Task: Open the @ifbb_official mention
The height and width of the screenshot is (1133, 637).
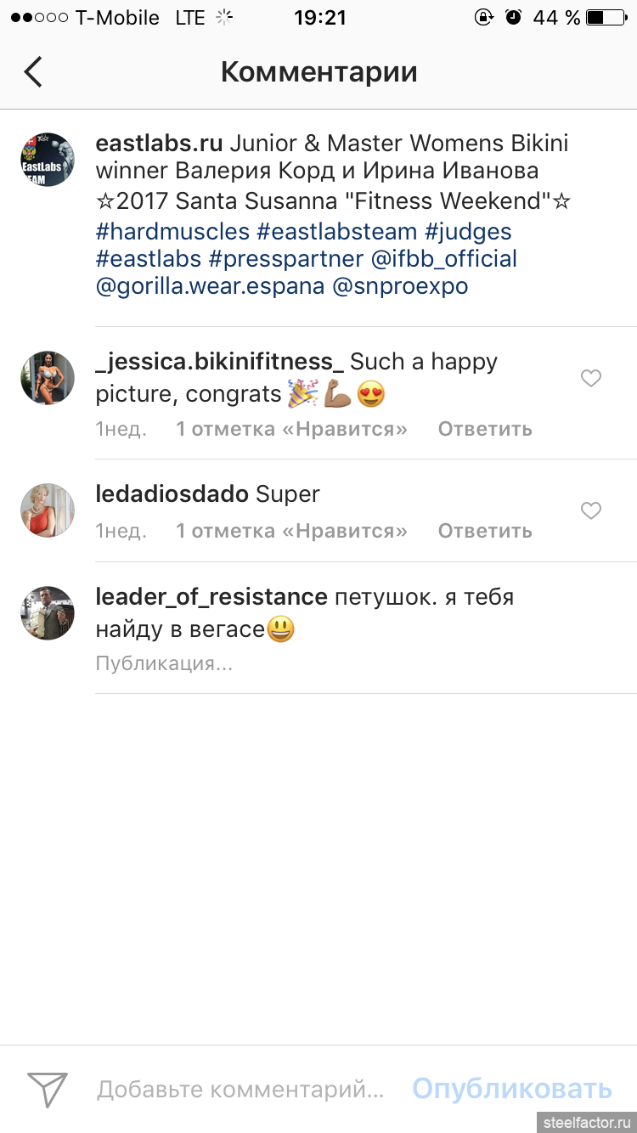Action: (444, 259)
